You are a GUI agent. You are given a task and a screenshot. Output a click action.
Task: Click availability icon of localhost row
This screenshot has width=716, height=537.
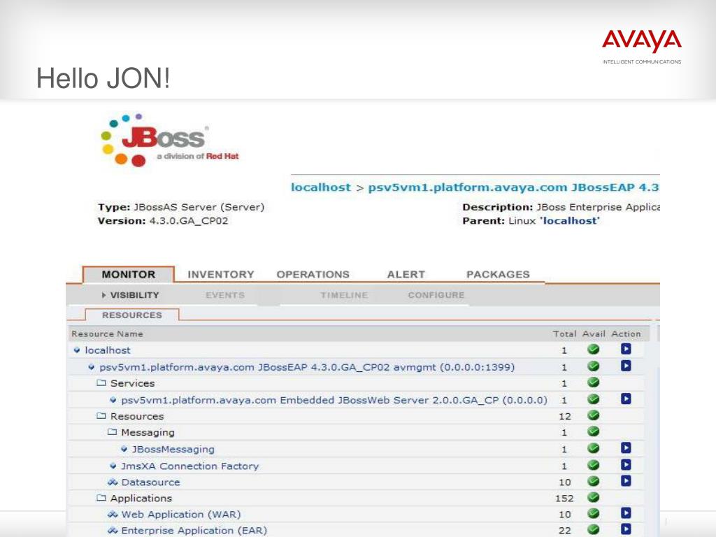click(593, 350)
